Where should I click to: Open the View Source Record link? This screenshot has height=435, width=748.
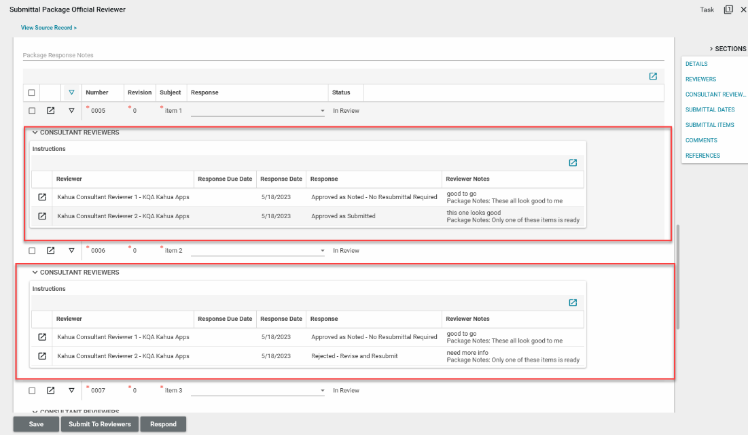48,28
